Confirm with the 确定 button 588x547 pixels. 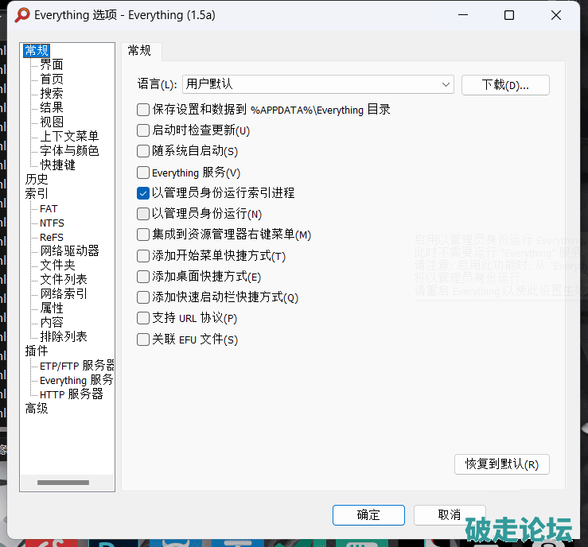pyautogui.click(x=368, y=514)
